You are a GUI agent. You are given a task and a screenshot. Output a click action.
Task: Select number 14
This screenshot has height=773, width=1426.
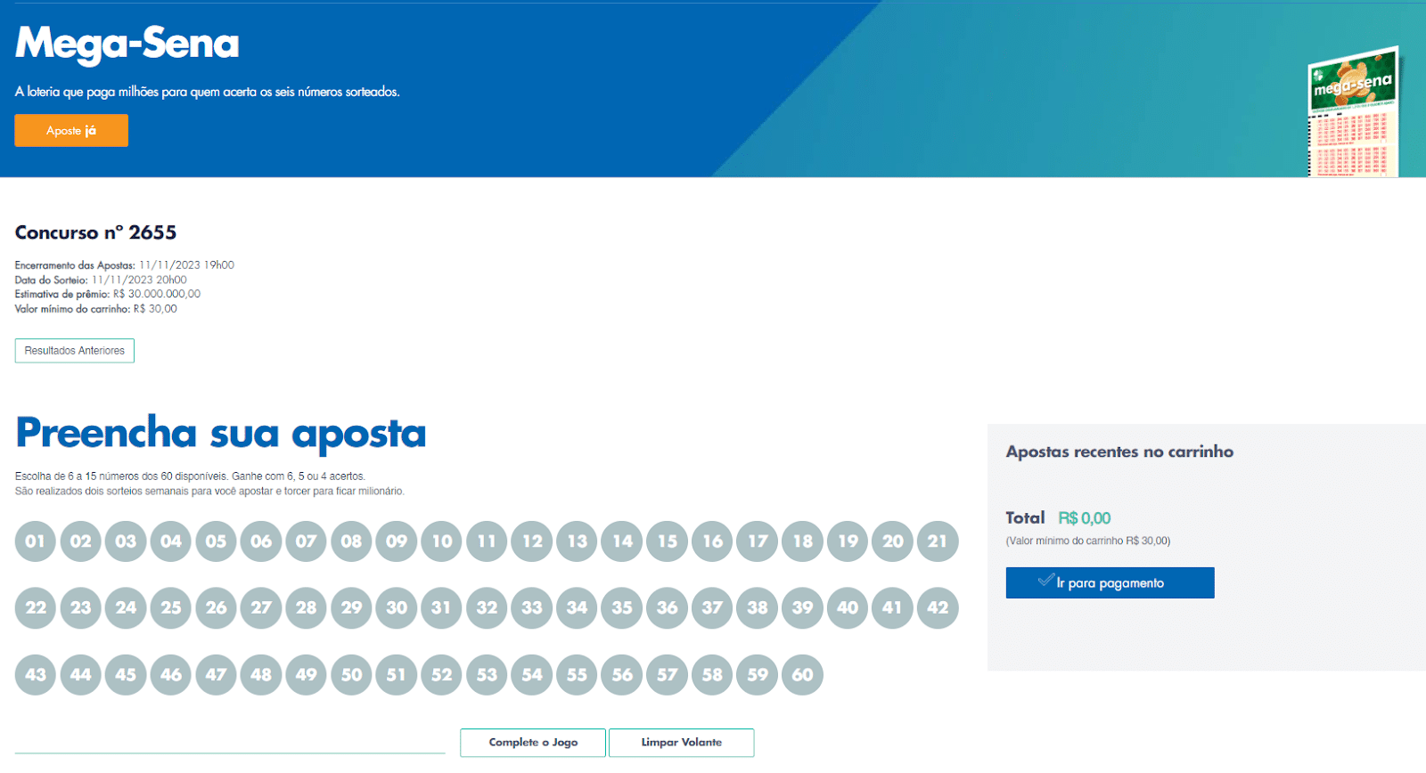[622, 541]
